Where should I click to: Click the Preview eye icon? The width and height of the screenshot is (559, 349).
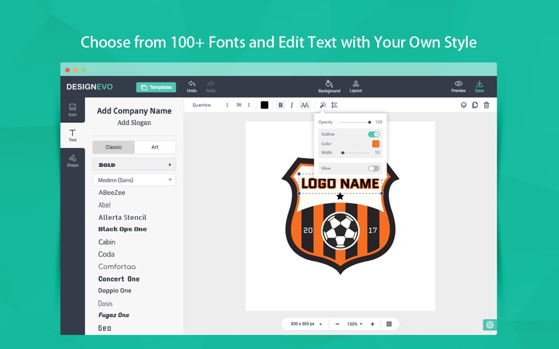(458, 83)
